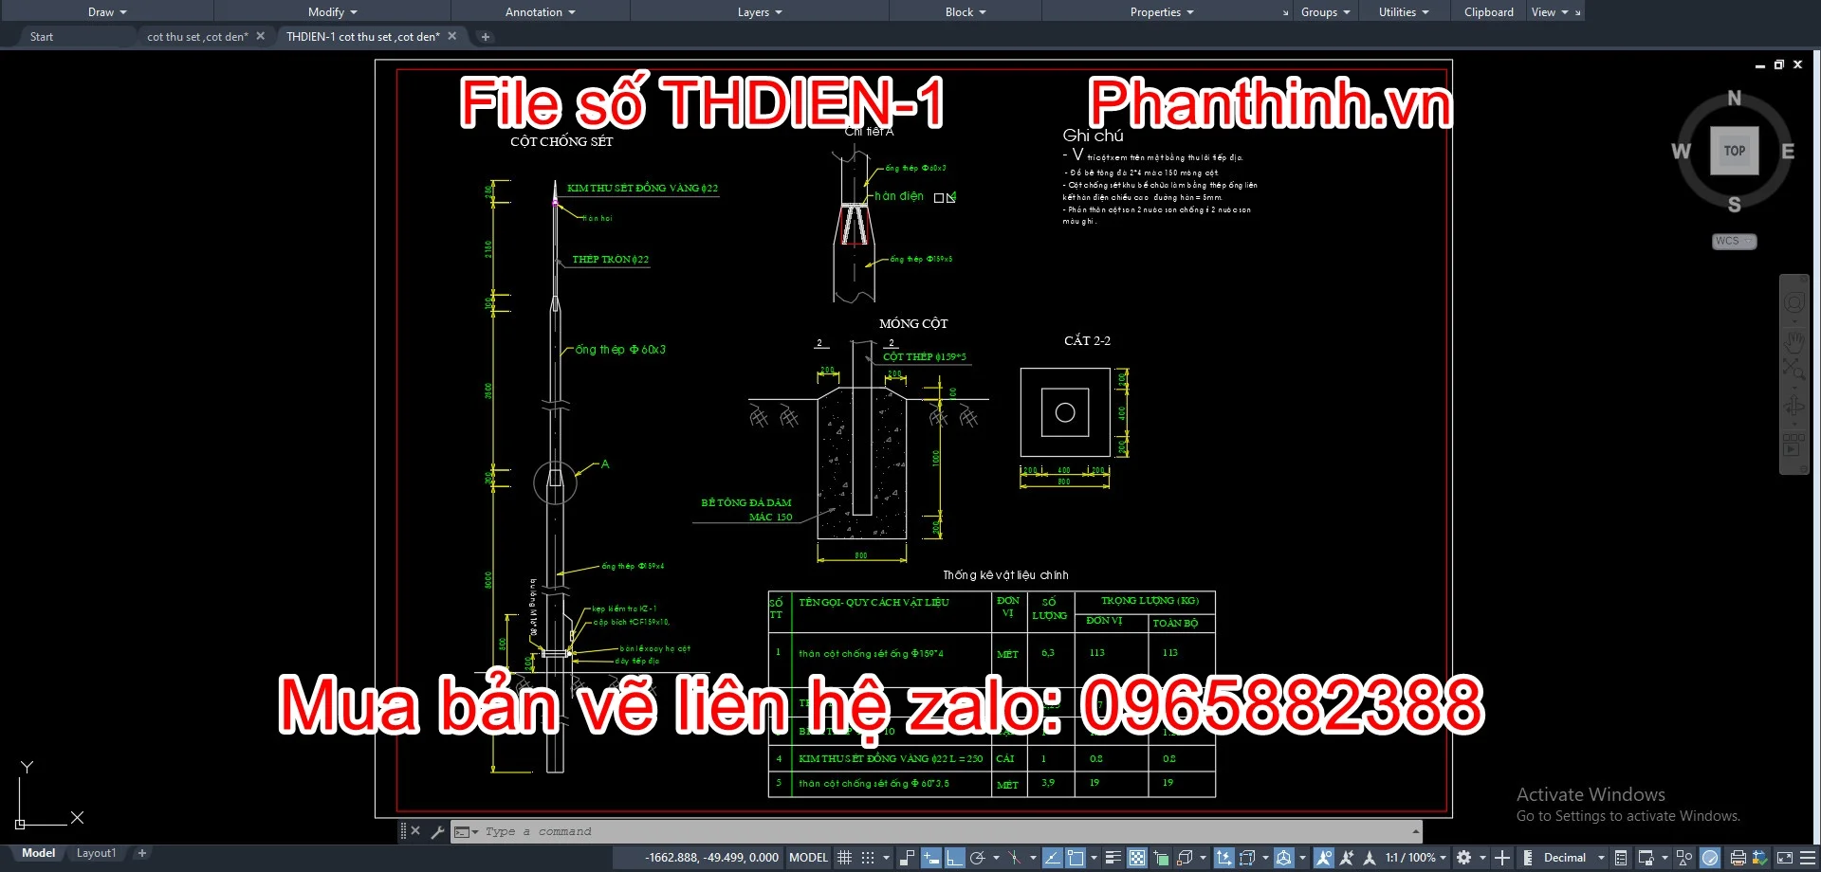Screen dimensions: 1821x872
Task: Click the transparency checkerboard icon
Action: click(x=1137, y=858)
